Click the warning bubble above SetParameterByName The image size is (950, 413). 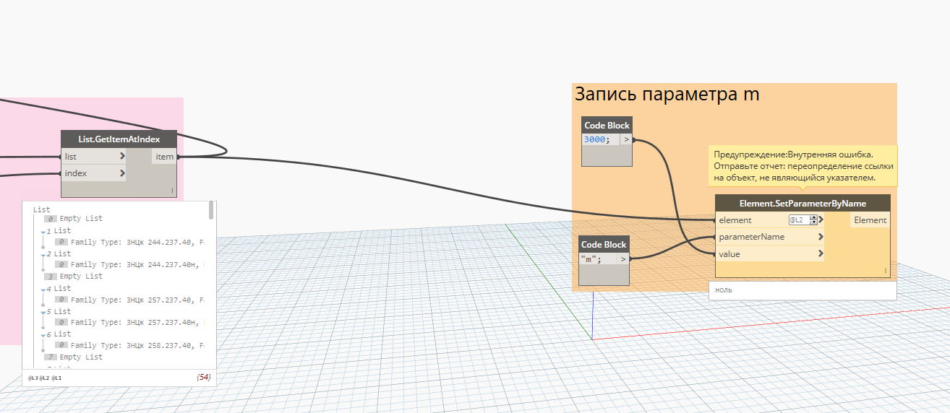(x=803, y=165)
